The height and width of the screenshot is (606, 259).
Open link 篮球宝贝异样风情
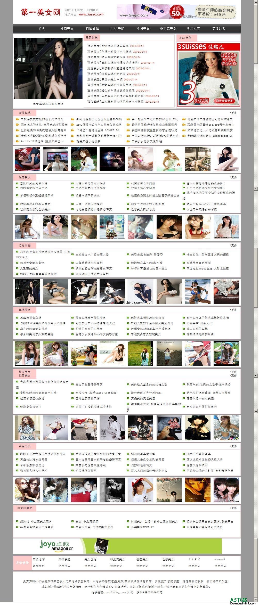click(x=87, y=398)
